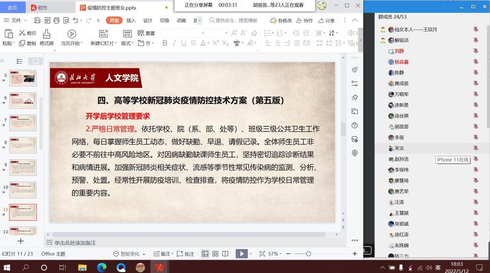The height and width of the screenshot is (273, 490).
Task: Click the Print icon in quick access toolbar
Action: [56, 21]
